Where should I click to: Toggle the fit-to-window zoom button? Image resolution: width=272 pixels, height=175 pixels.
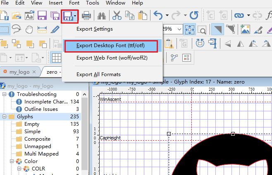(x=189, y=29)
